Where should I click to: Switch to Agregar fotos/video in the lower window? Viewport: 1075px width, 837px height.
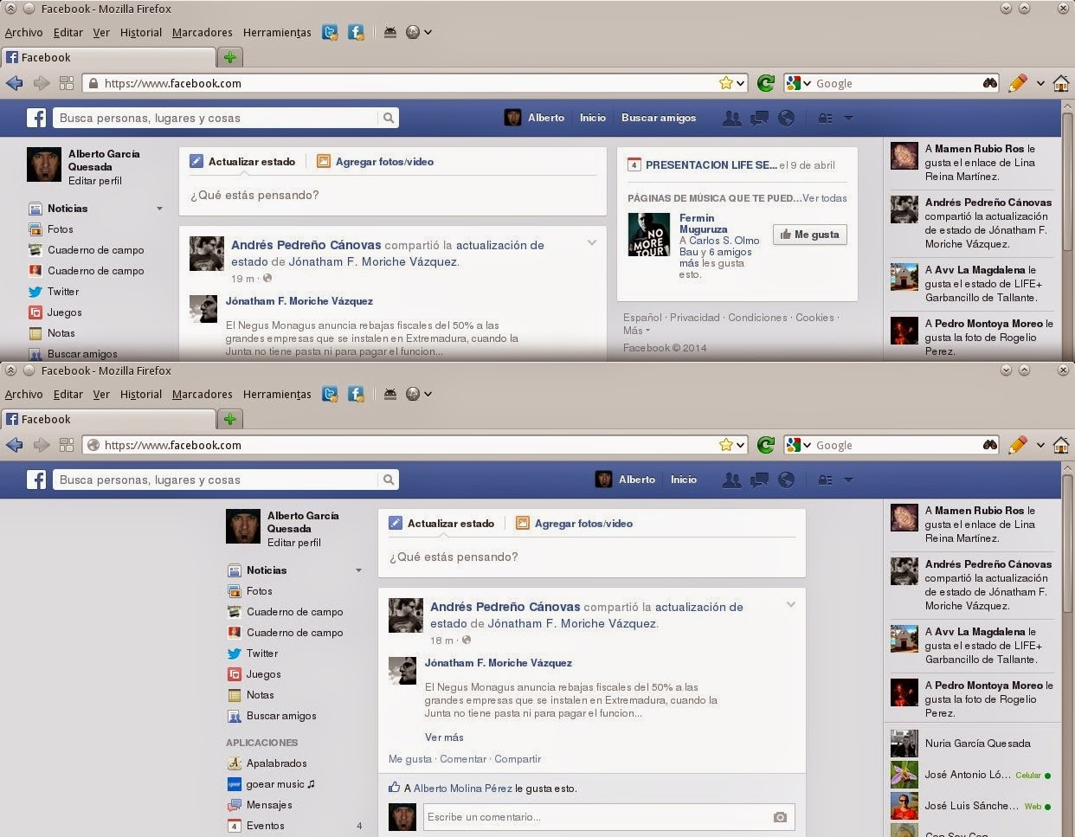coord(574,524)
